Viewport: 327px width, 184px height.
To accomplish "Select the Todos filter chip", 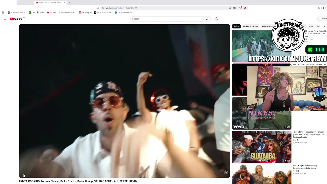I will (x=236, y=26).
